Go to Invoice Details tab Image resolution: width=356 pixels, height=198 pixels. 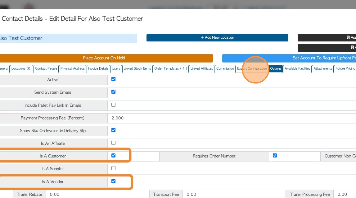[x=98, y=69]
